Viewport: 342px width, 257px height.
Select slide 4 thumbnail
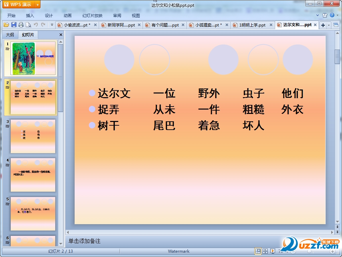pyautogui.click(x=33, y=175)
